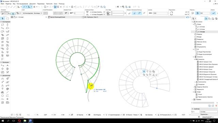Select the Beam tool in the toolbox
This screenshot has width=218, height=123.
click(2, 28)
